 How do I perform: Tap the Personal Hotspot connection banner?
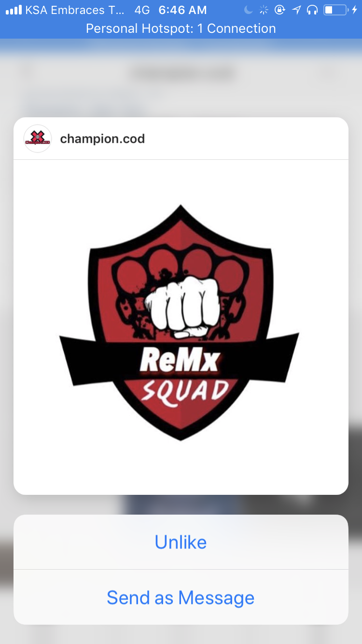(181, 28)
